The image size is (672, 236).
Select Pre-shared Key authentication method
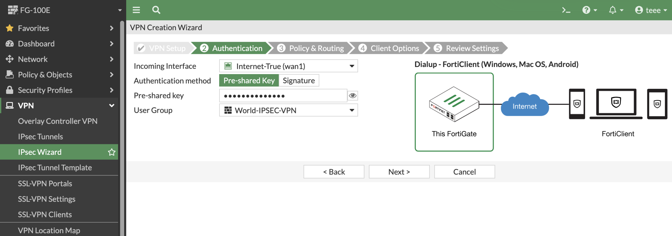(x=249, y=80)
